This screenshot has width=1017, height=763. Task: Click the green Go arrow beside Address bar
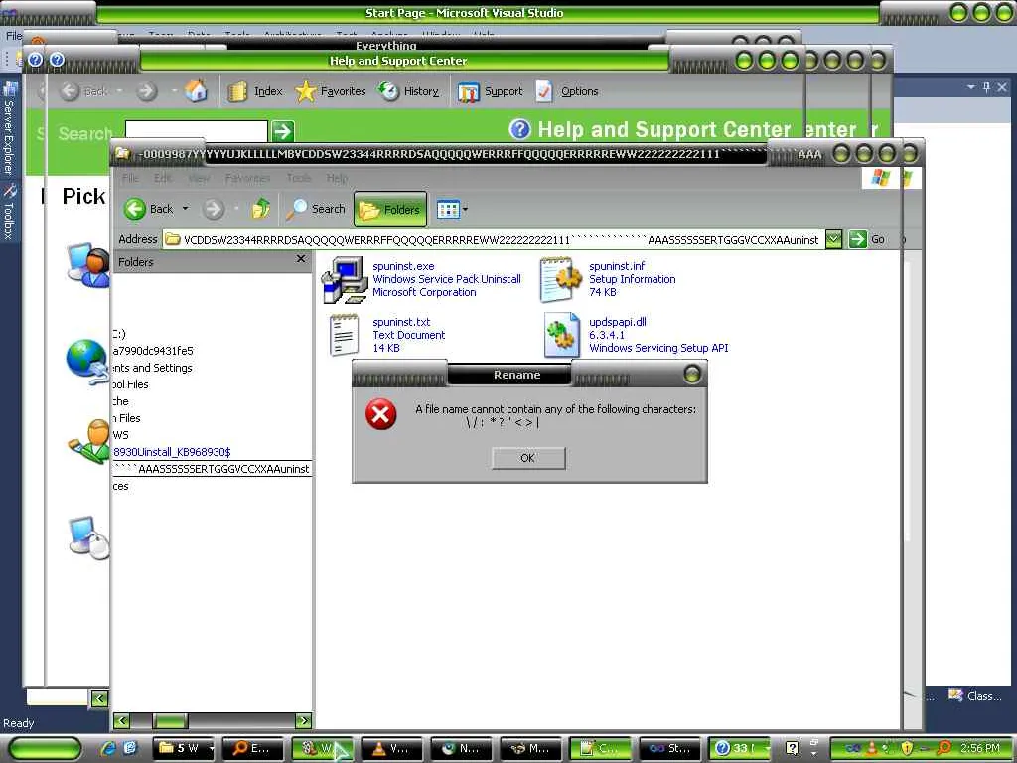(857, 239)
